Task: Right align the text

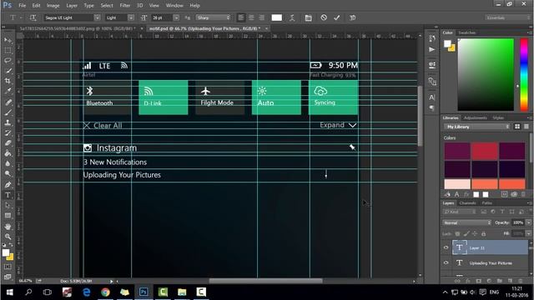Action: [261, 17]
